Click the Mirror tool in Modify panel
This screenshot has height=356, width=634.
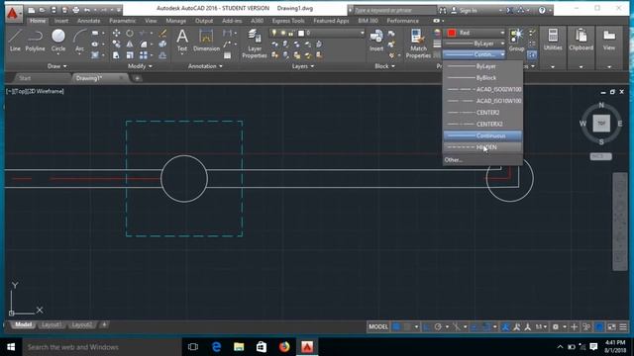click(x=130, y=44)
